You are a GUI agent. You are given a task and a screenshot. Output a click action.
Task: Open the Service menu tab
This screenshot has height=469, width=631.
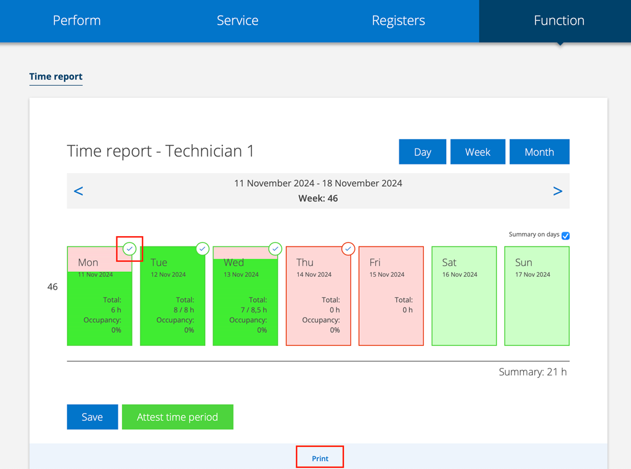[x=237, y=21]
